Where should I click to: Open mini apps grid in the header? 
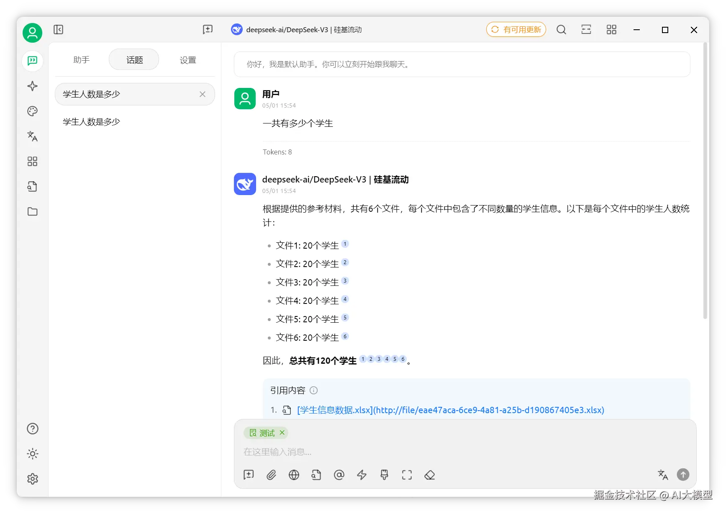point(611,29)
